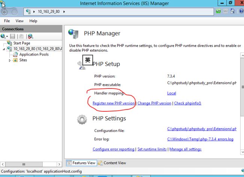Click the arrow after 10_163_29_80 in address bar
Image resolution: width=244 pixels, height=177 pixels.
click(x=64, y=12)
